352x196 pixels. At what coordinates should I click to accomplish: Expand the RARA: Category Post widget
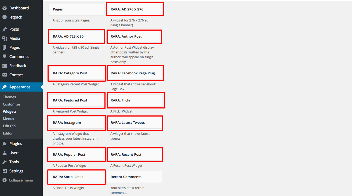[x=77, y=73]
